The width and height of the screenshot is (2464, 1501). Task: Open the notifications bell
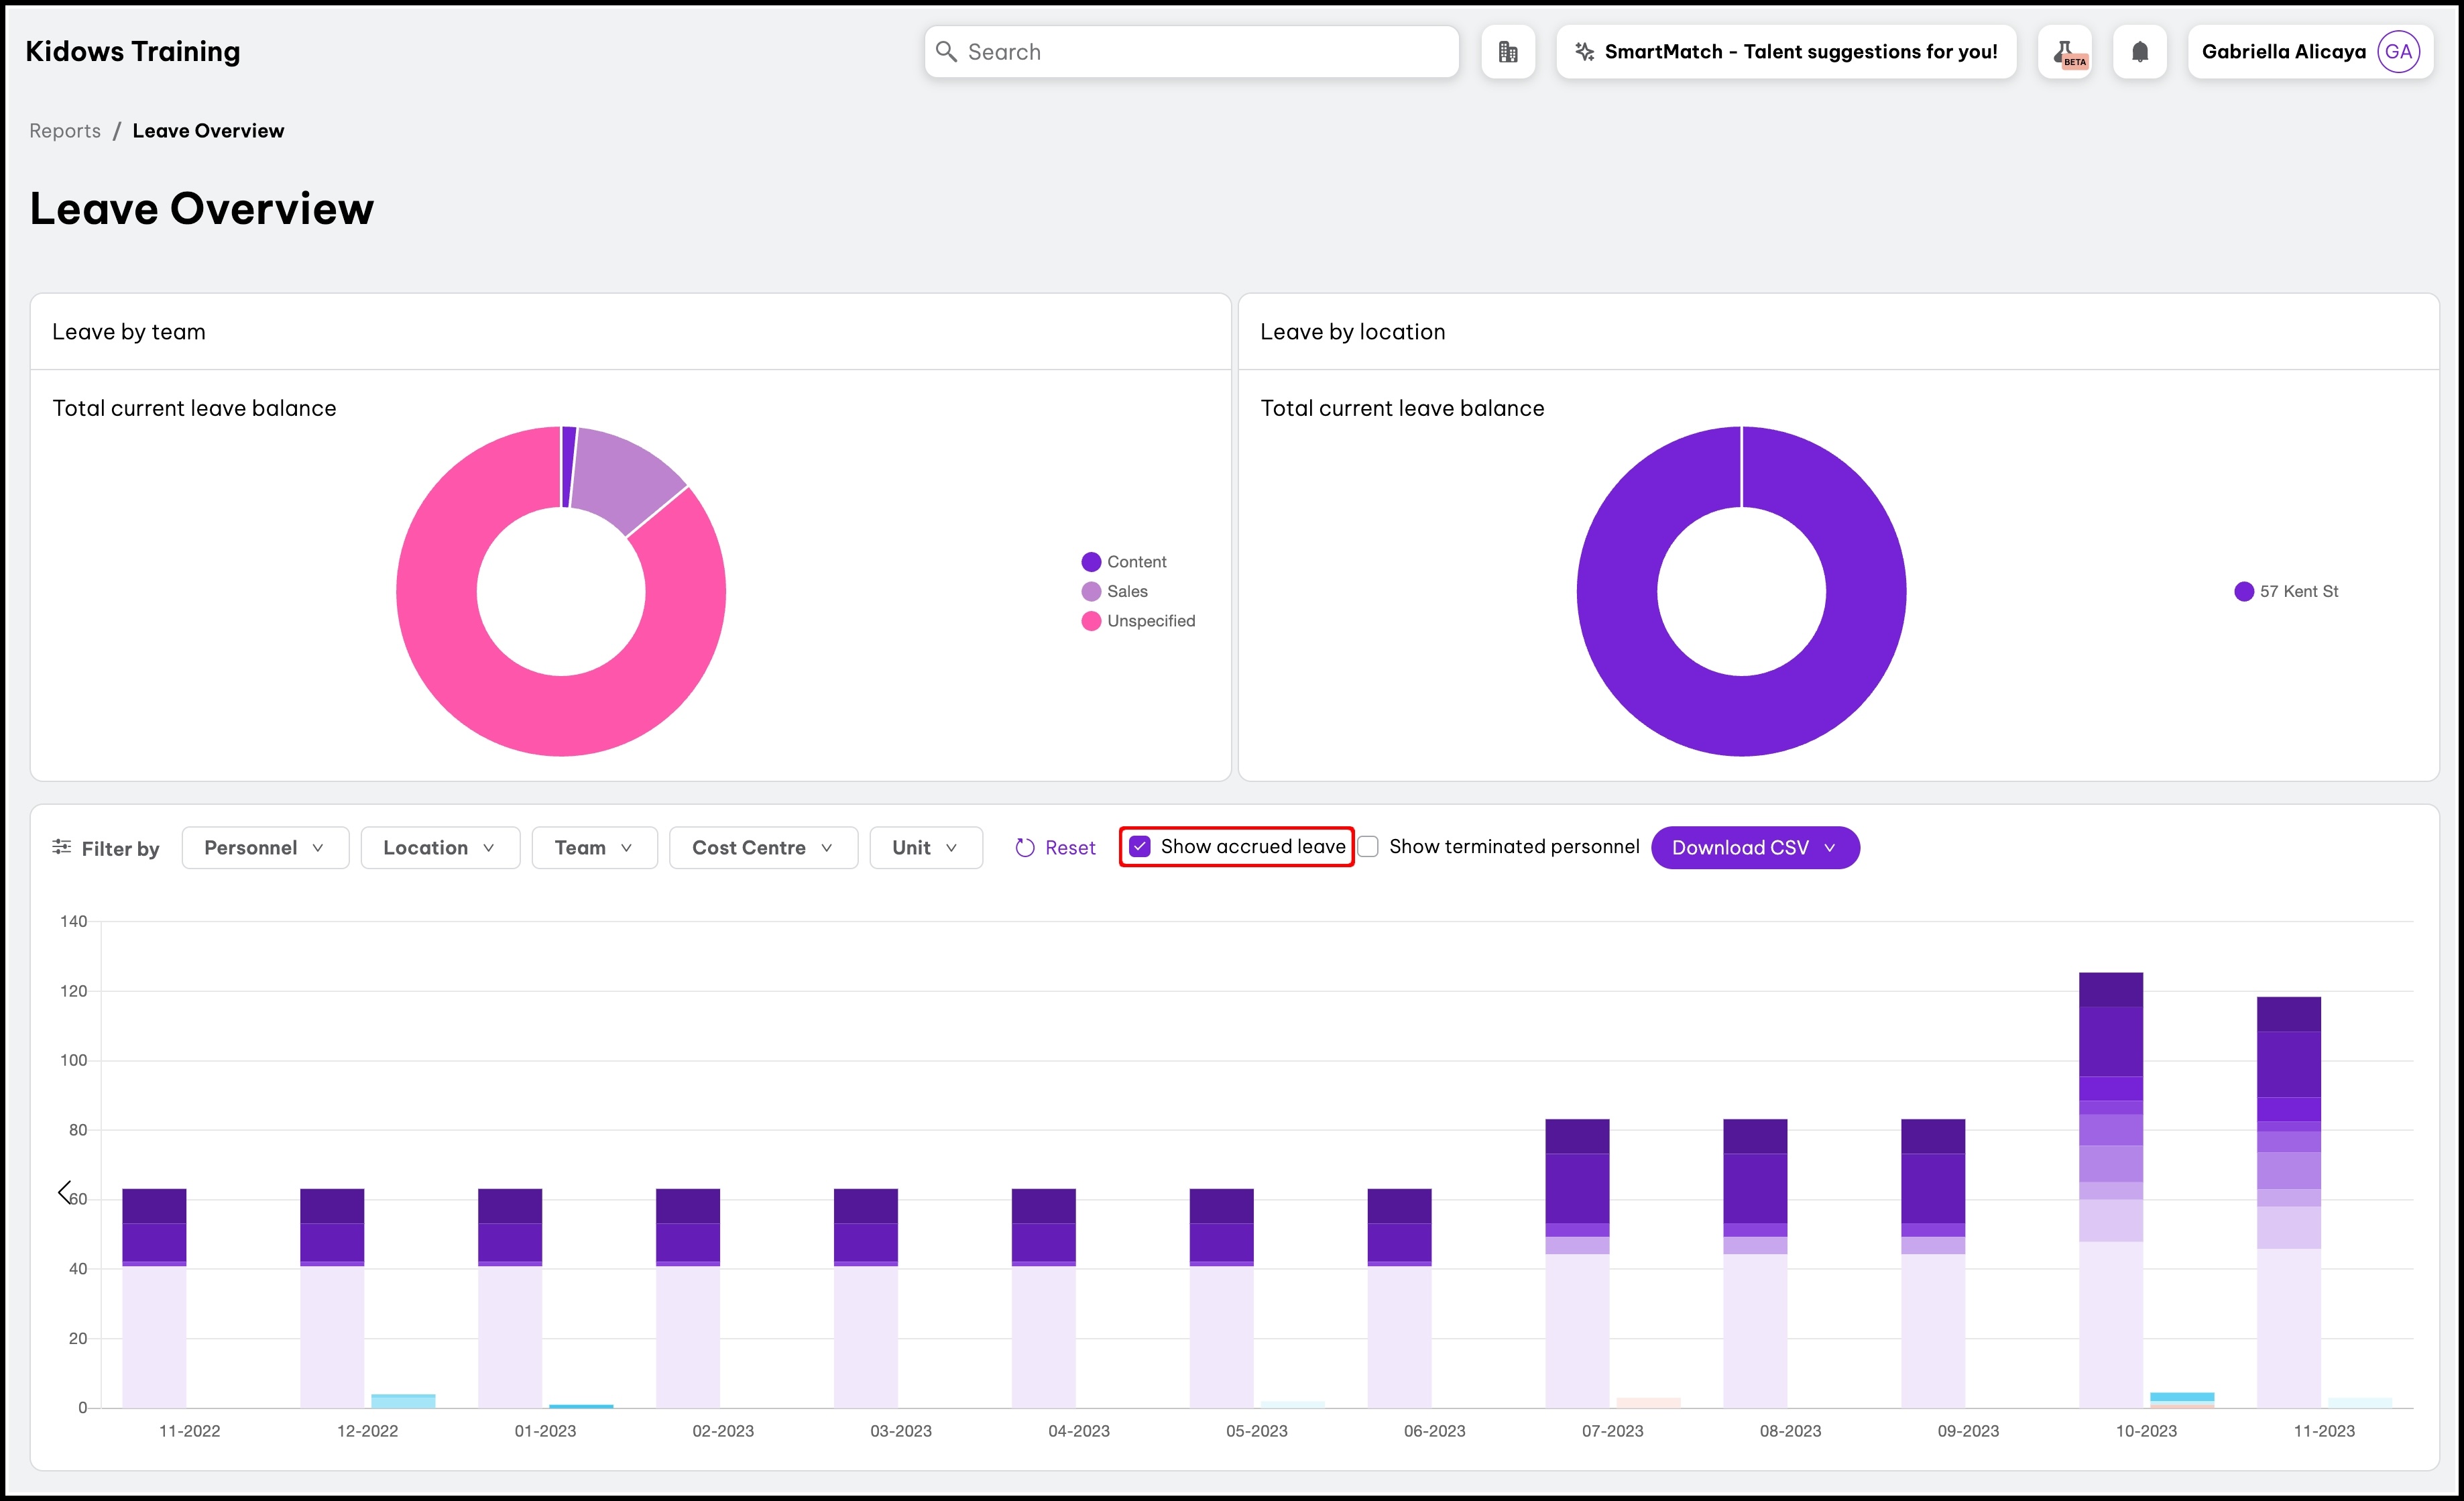(2139, 52)
